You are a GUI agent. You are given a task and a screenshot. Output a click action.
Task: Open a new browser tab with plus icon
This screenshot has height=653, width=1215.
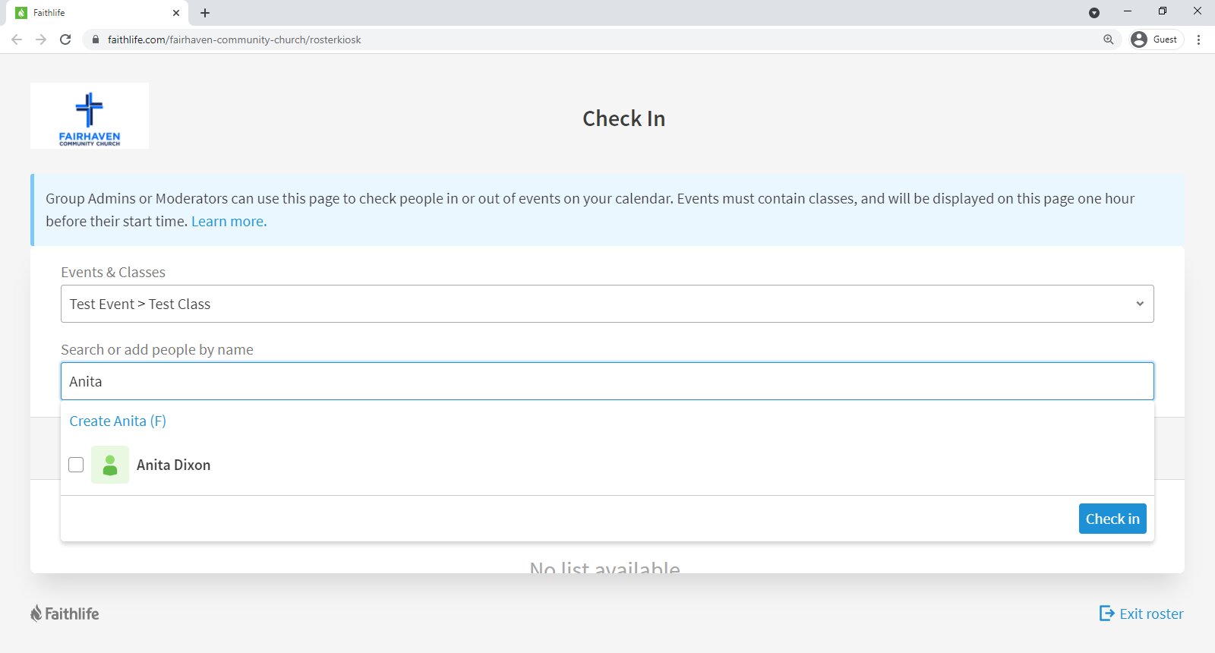(205, 13)
